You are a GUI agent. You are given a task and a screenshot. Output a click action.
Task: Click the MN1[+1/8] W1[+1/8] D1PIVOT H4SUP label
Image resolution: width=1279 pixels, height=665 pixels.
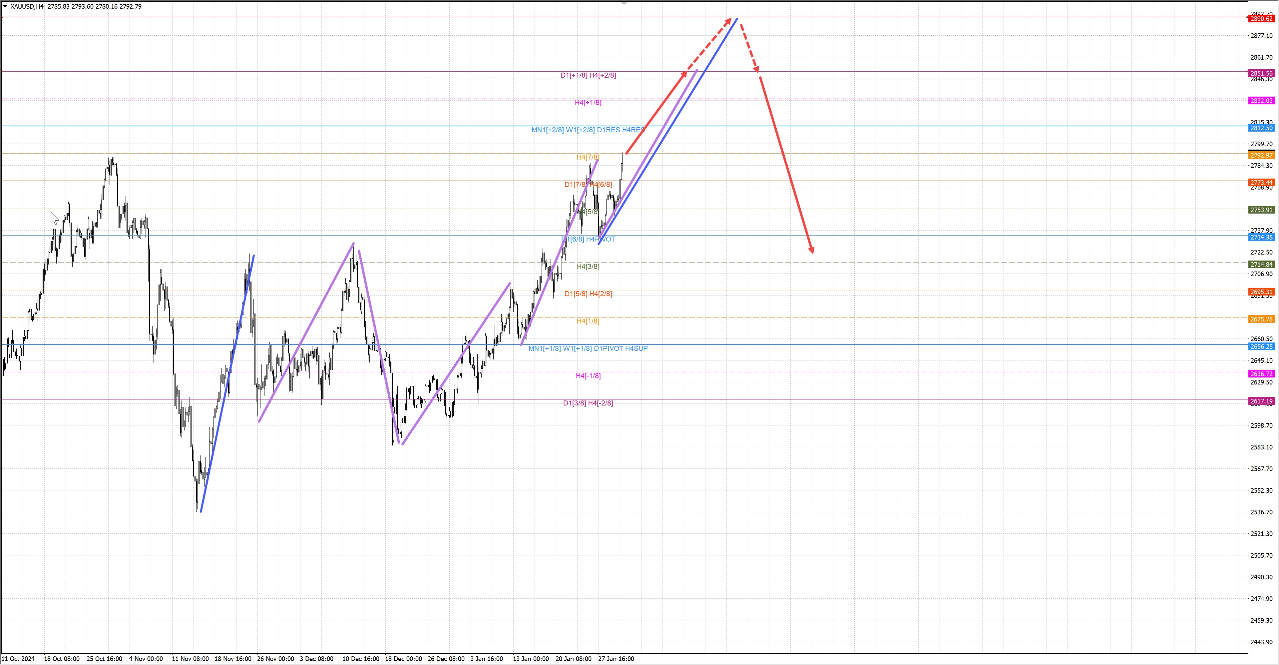(588, 348)
